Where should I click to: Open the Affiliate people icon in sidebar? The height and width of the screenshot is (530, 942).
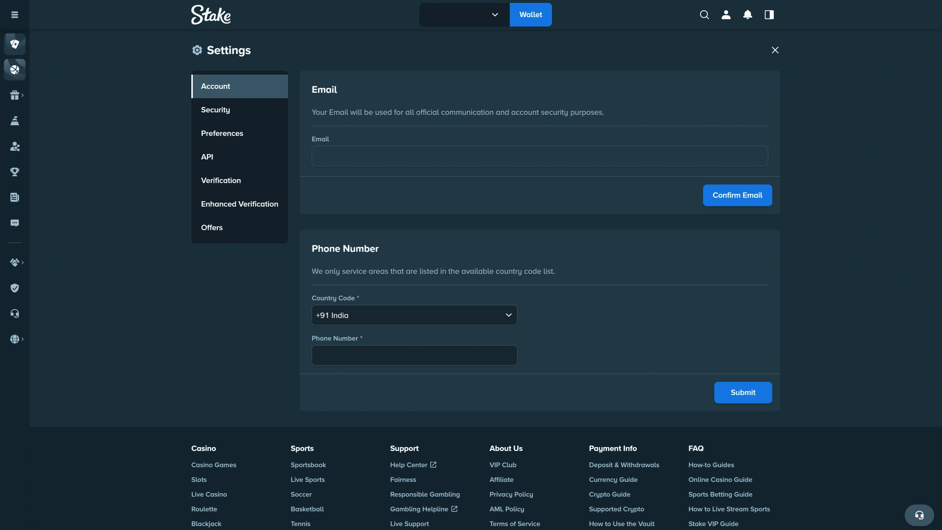point(15,146)
